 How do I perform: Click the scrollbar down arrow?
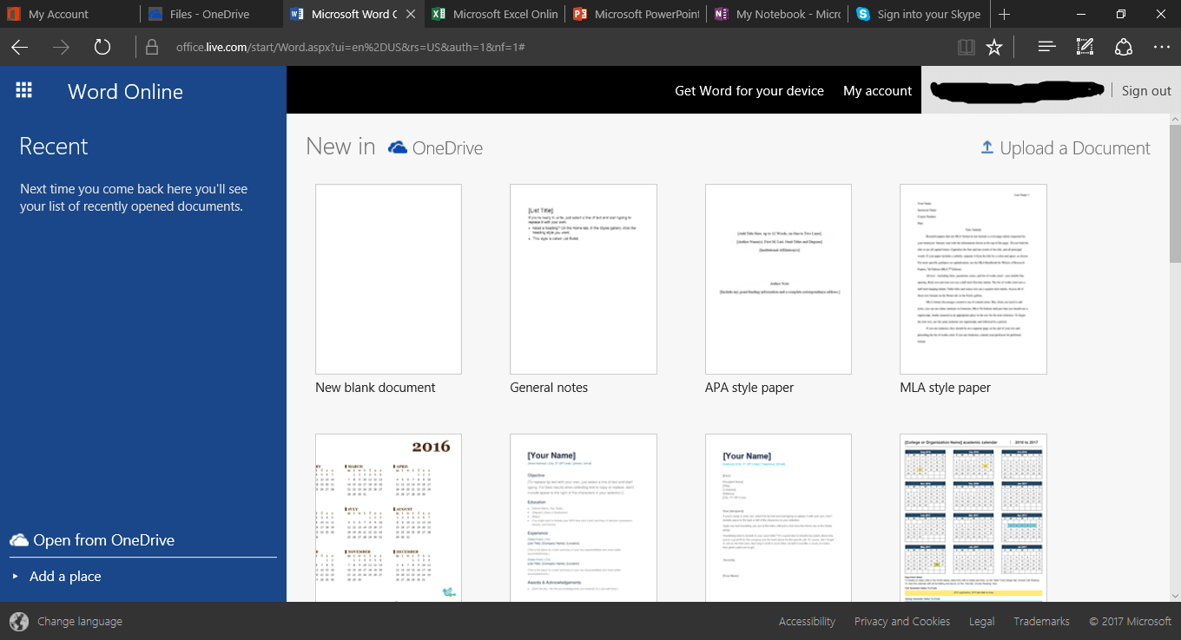pyautogui.click(x=1175, y=595)
